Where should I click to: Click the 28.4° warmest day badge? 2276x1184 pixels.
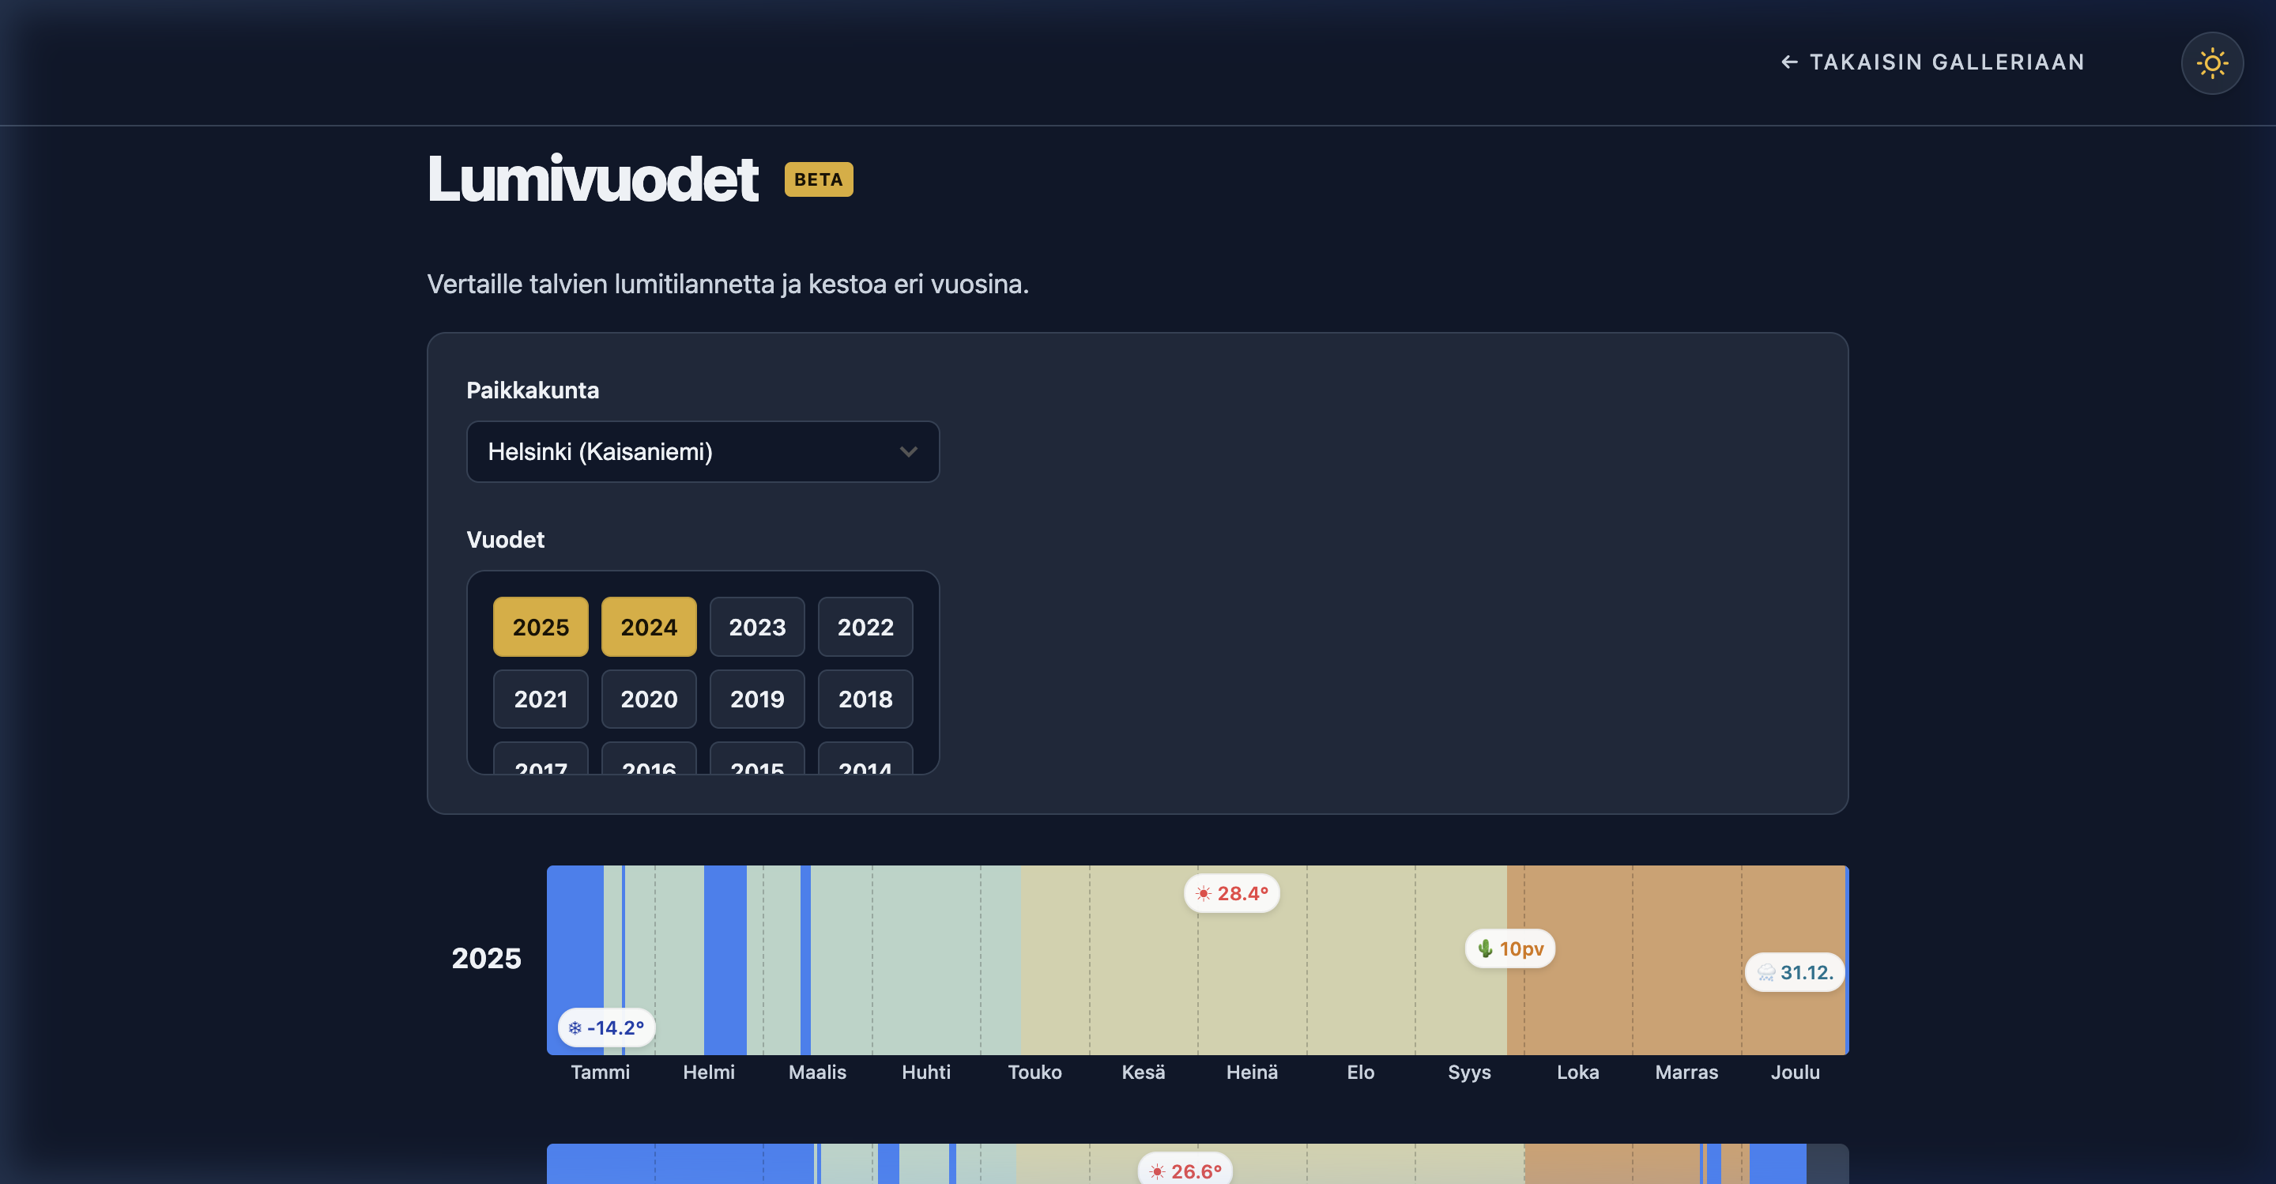(1232, 893)
